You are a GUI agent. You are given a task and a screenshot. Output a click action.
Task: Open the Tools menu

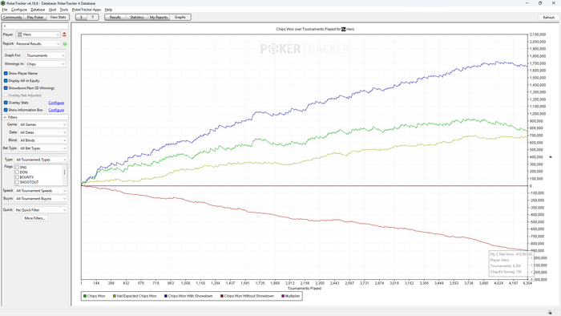pos(64,10)
